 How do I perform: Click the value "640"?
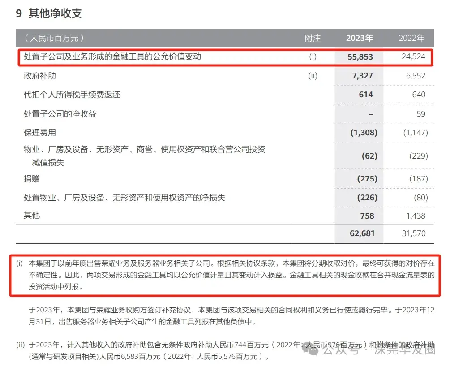tap(419, 95)
